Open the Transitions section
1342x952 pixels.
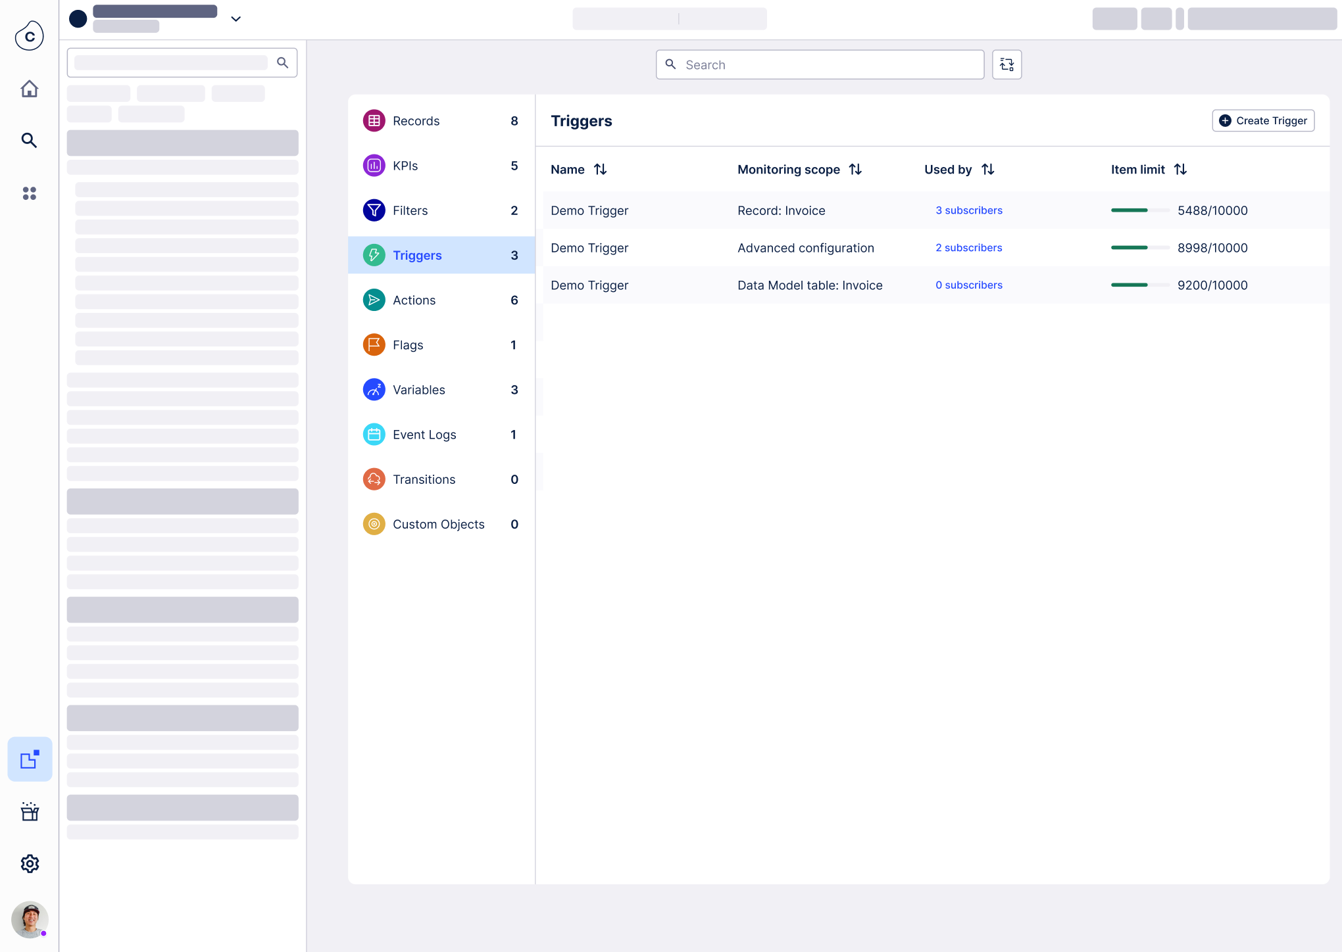pos(441,479)
